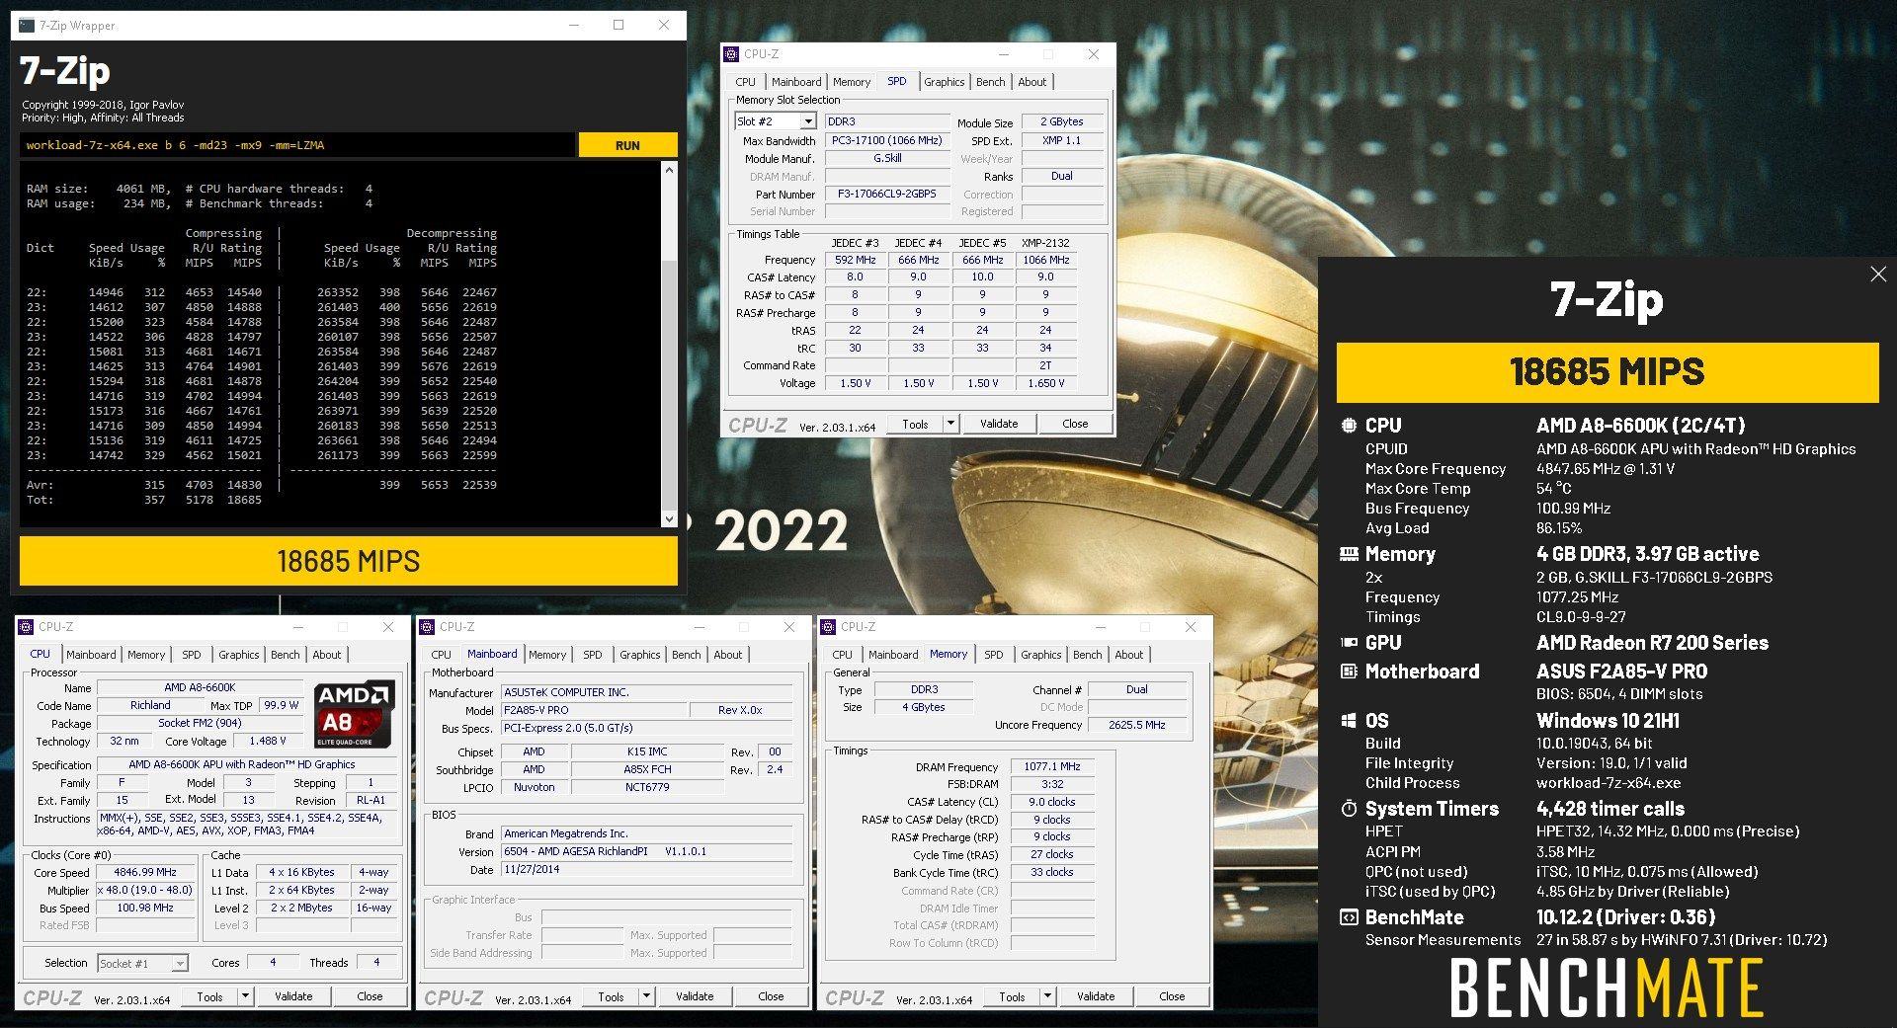Click CPU-Z icon in CPU window title bar
Screen dimensions: 1897x1028
27,627
